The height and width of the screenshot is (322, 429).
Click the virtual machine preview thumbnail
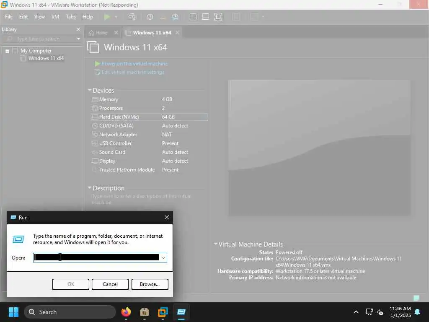click(x=320, y=148)
